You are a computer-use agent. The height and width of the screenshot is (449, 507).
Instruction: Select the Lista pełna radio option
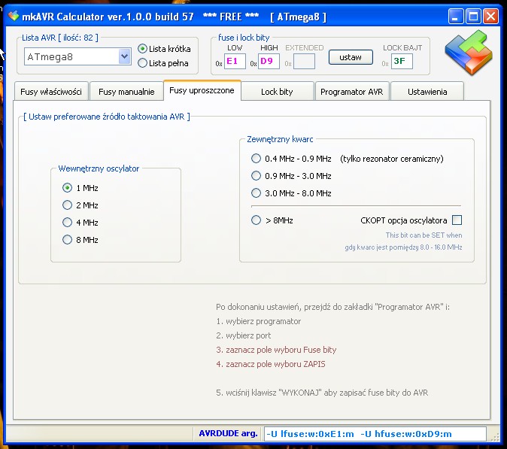click(x=163, y=63)
